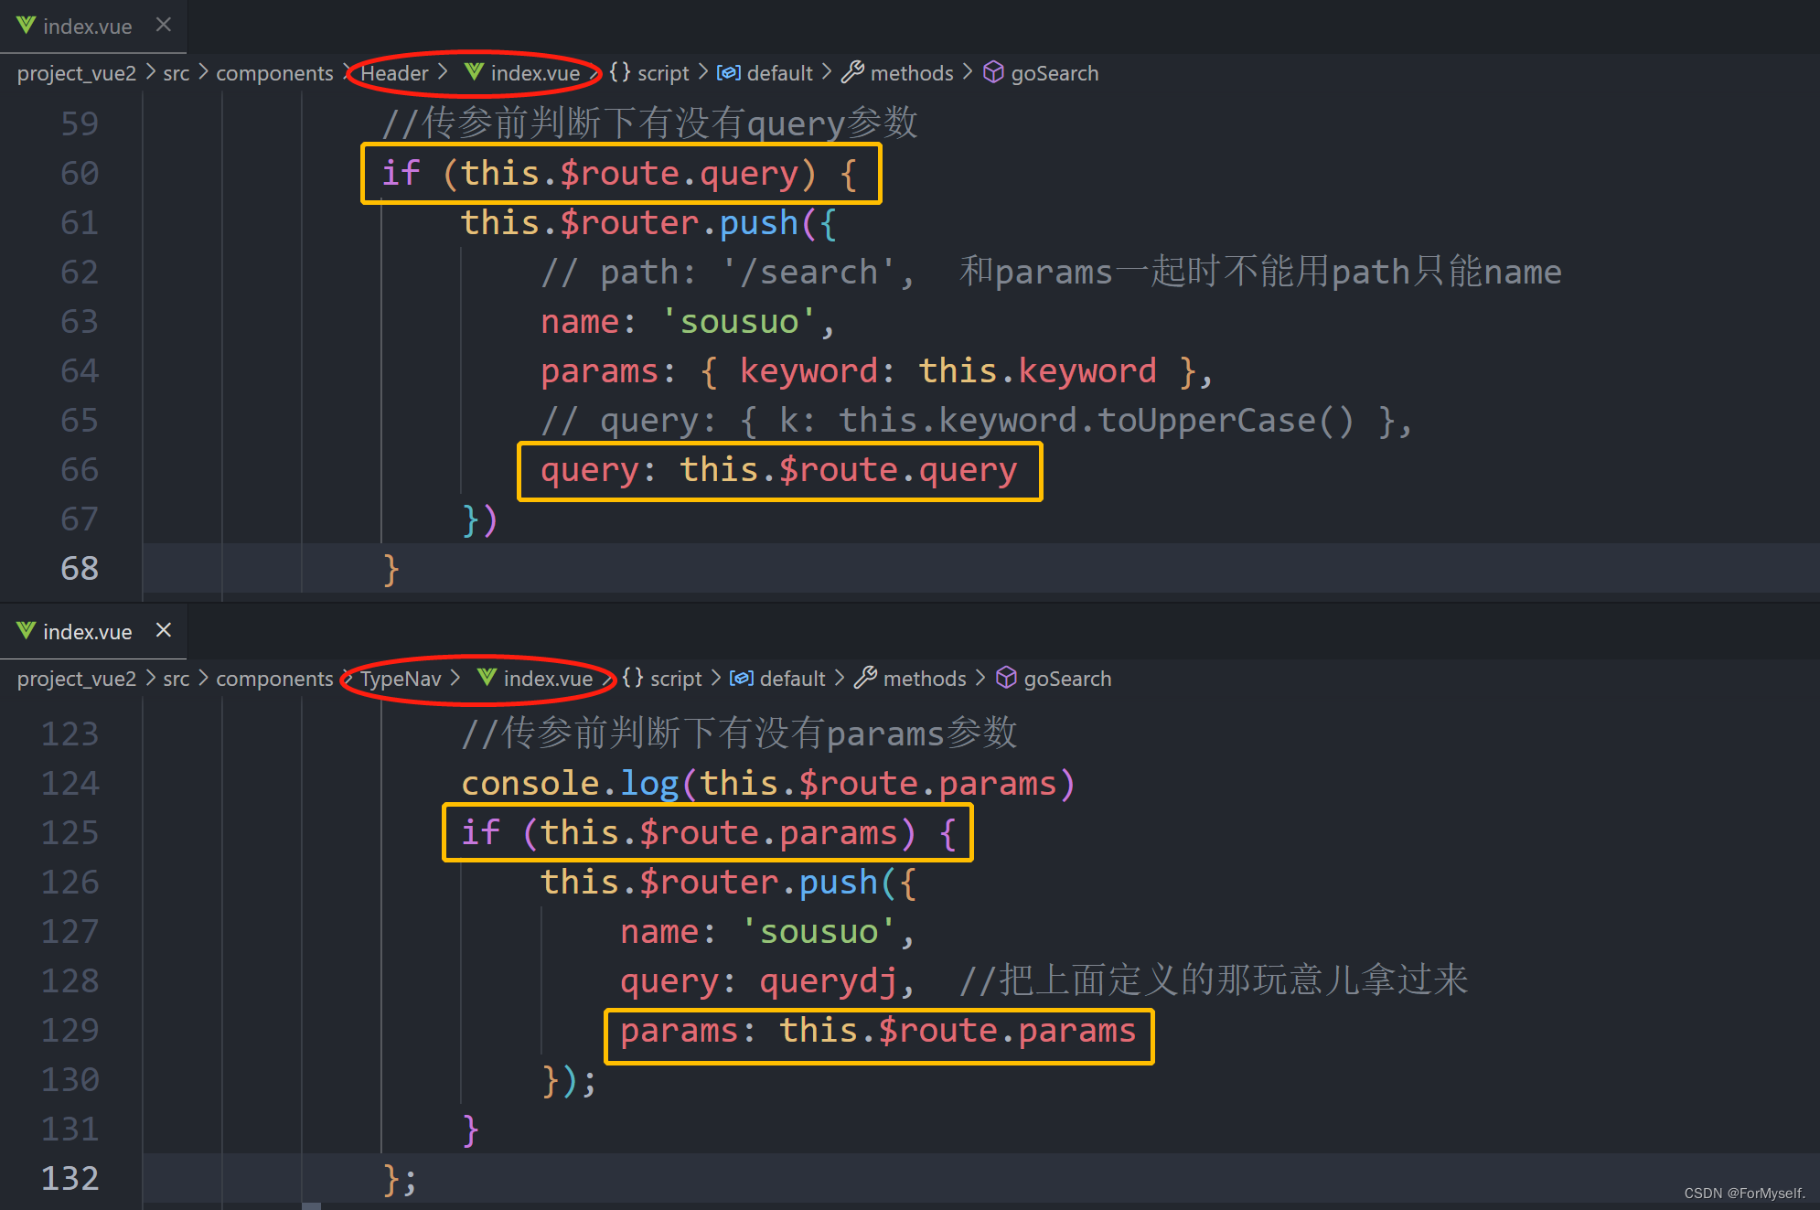The width and height of the screenshot is (1820, 1210).
Task: Click 'params: { keyword: this.keyword },' line
Action: tap(876, 371)
